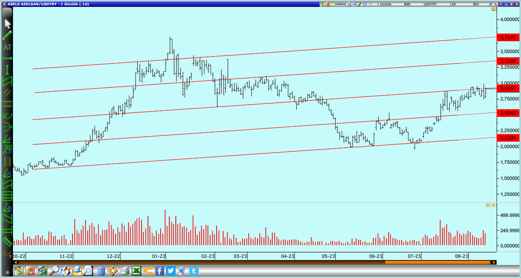Select the eraser ruler tool
Viewport: 521px width, 278px height.
7,241
